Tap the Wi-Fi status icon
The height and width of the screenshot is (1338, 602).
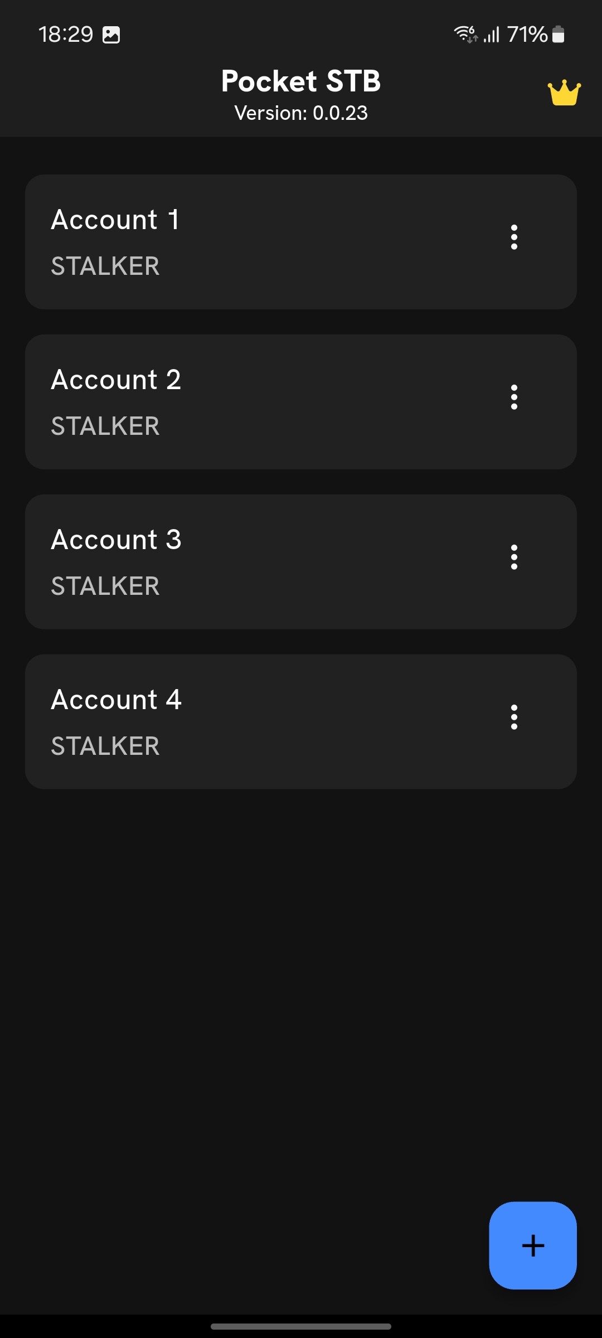[x=465, y=35]
